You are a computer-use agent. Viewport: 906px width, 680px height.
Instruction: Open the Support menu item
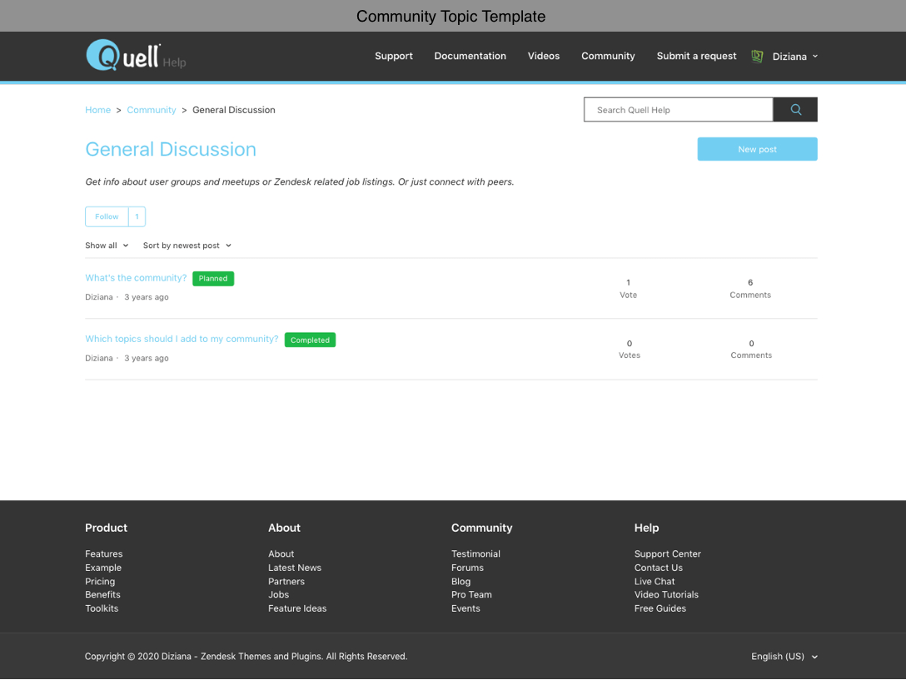pos(393,56)
